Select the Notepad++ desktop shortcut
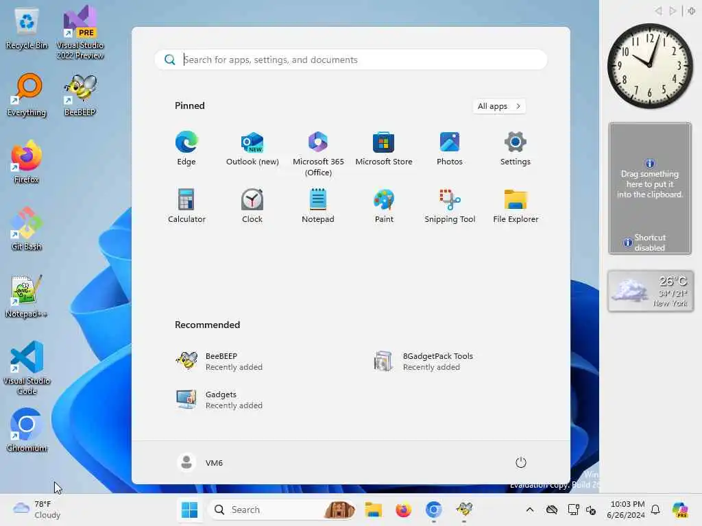702x526 pixels. click(x=27, y=296)
